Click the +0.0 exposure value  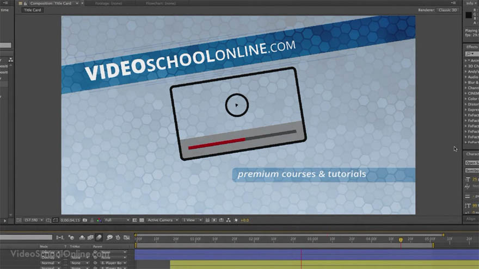[x=245, y=220]
